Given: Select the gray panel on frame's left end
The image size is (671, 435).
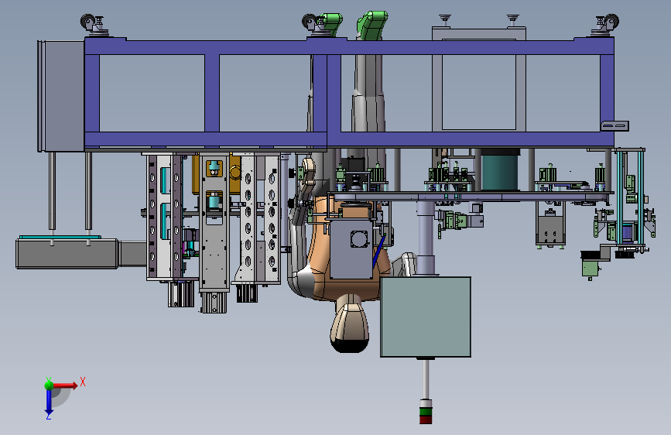Looking at the screenshot, I should pyautogui.click(x=61, y=96).
